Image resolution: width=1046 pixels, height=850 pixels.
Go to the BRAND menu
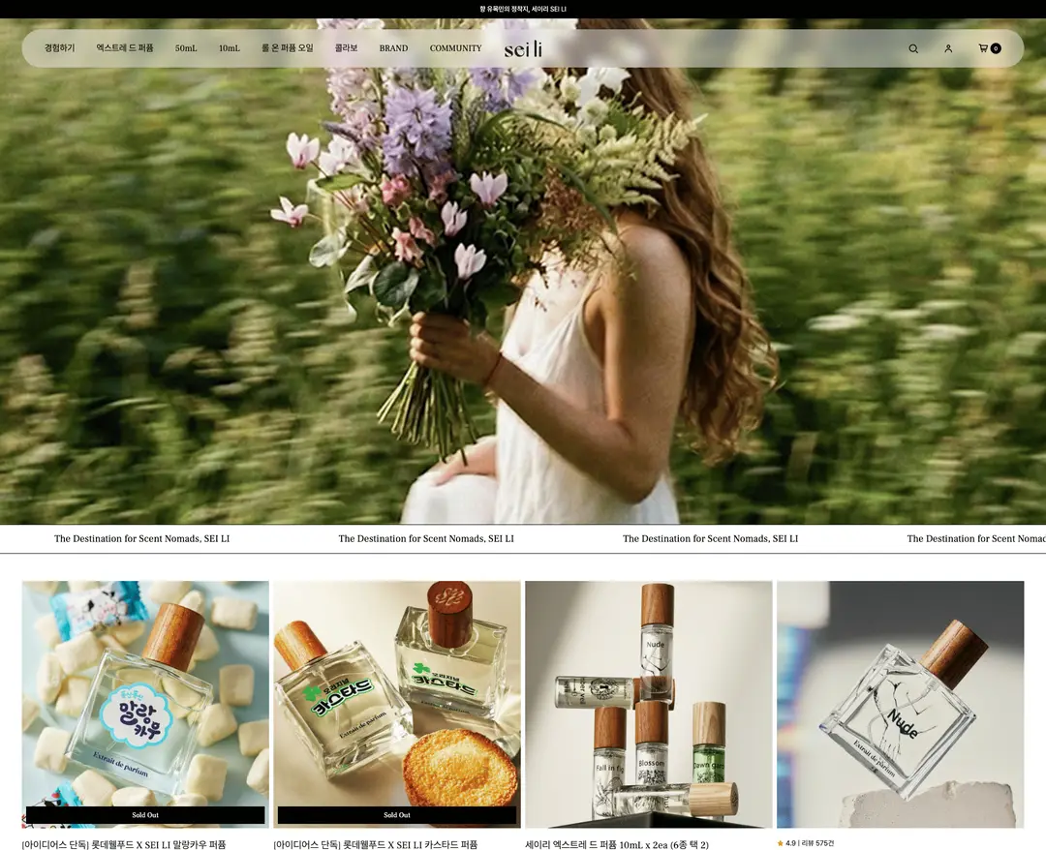coord(393,48)
